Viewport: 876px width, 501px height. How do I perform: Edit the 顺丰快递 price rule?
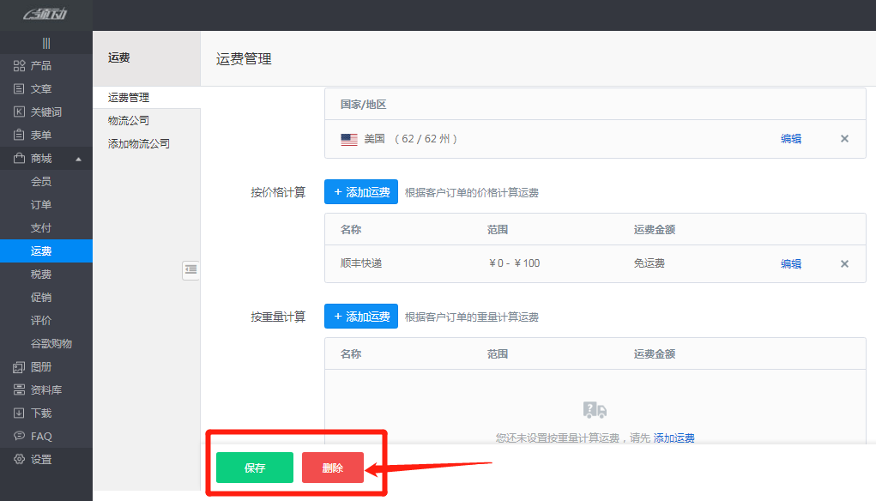tap(790, 263)
